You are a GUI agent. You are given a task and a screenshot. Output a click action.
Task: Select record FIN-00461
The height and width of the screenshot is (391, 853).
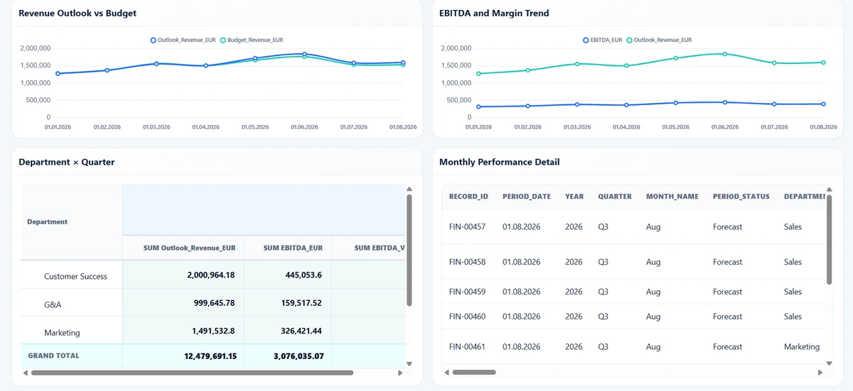(x=468, y=347)
